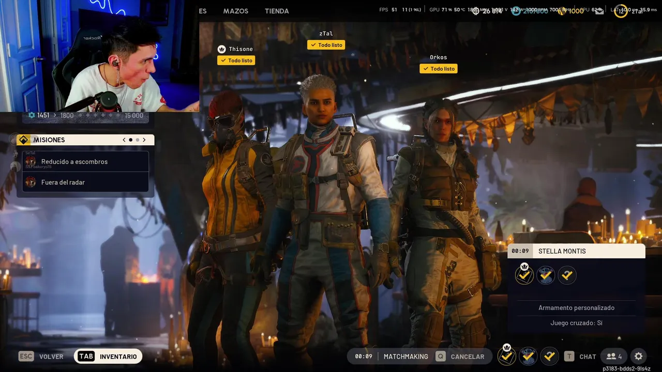Screen dimensions: 662x372
Task: Click Orkos's Todo listo badge
Action: pos(439,69)
